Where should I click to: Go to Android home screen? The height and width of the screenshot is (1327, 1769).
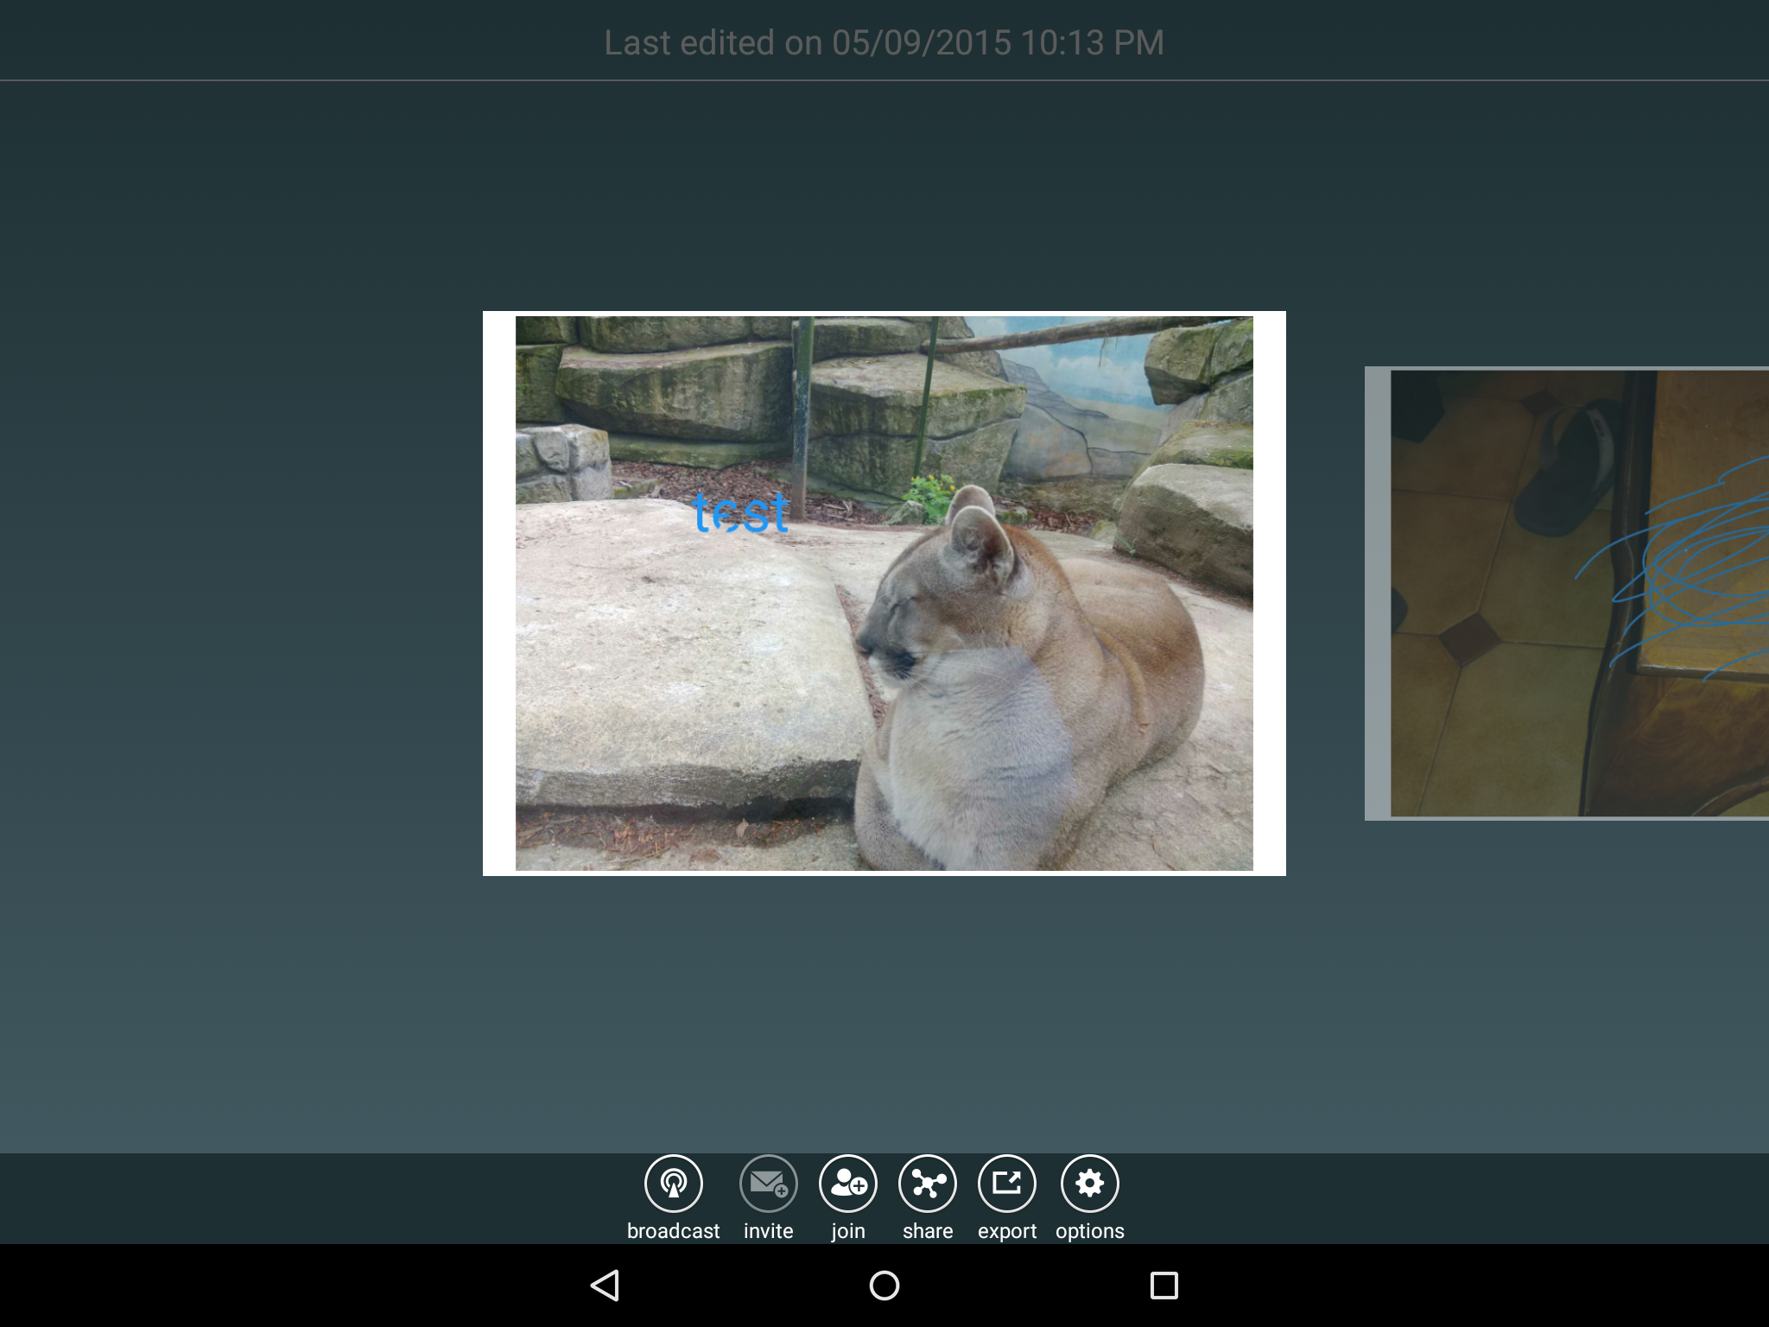point(884,1286)
